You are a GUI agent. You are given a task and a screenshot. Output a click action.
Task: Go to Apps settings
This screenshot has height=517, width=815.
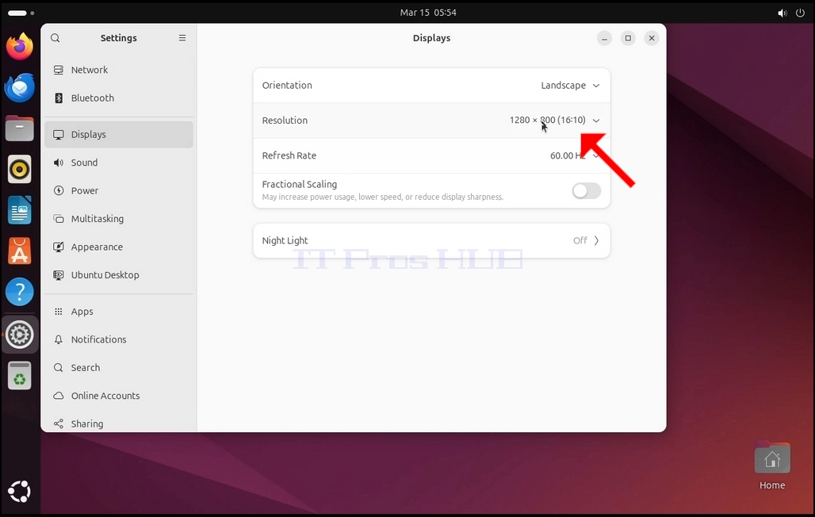pyautogui.click(x=118, y=312)
